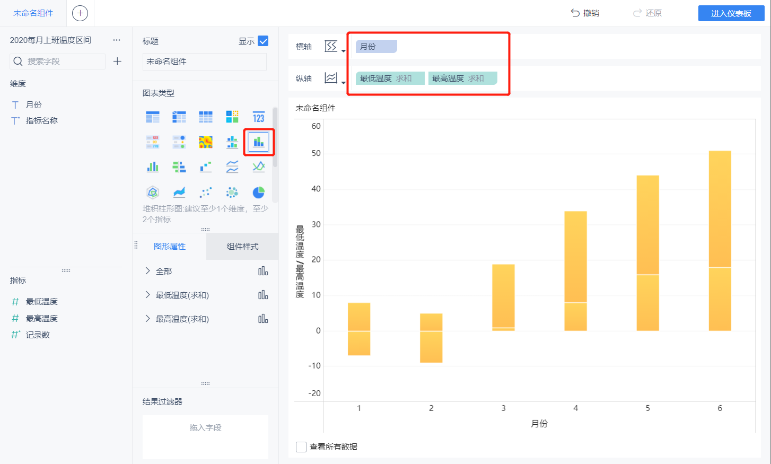Select the cross table chart type

179,117
